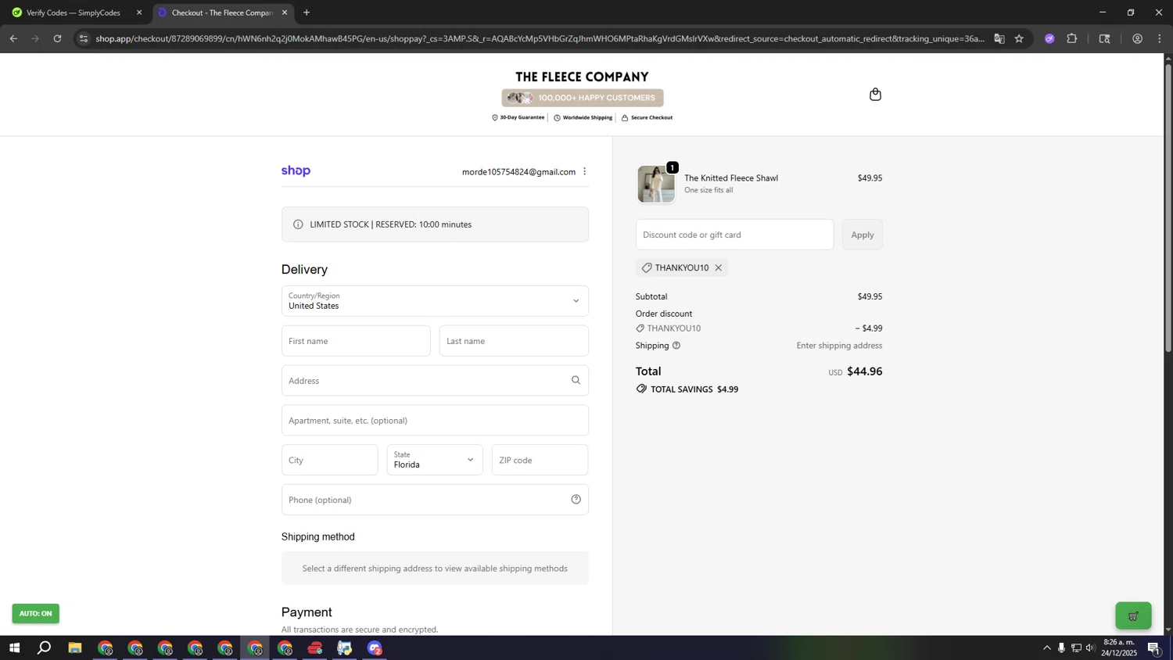This screenshot has width=1173, height=660.
Task: Open the Chrome menu three dots
Action: [x=1160, y=38]
